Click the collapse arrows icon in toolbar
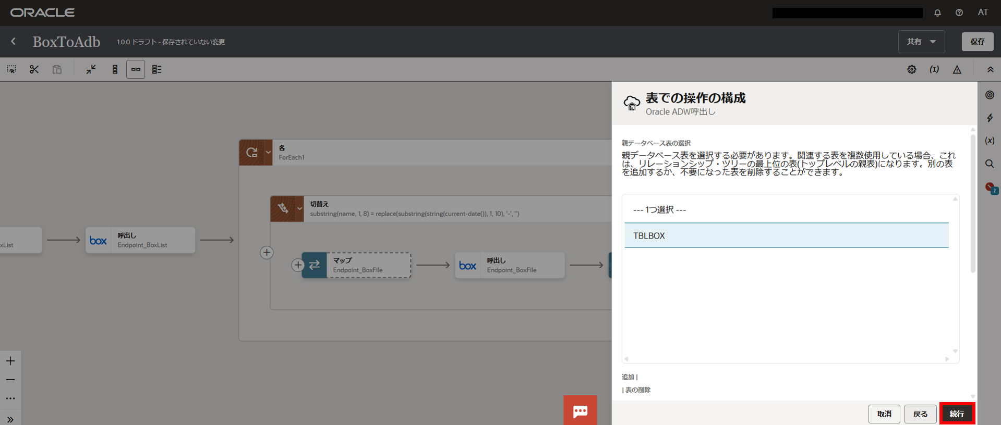The height and width of the screenshot is (425, 1001). point(91,69)
